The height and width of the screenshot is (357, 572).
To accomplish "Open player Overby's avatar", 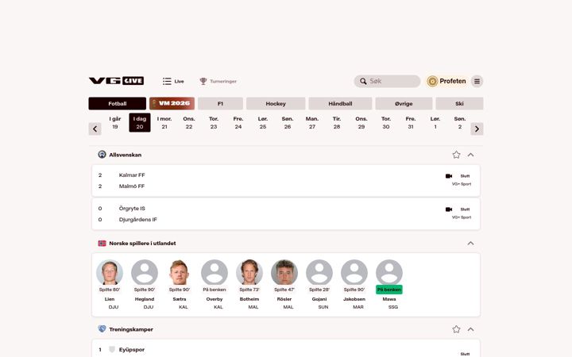I will [214, 272].
